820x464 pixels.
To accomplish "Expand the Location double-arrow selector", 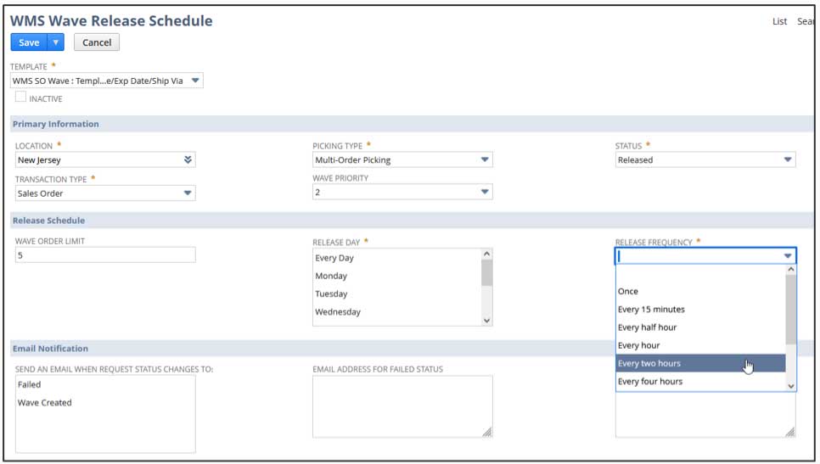I will coord(188,159).
